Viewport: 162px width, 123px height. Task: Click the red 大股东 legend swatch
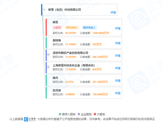pos(95,114)
